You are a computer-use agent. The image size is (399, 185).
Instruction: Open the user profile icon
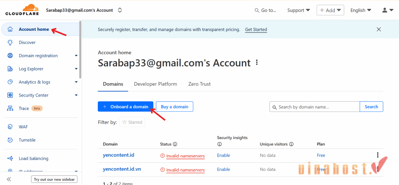pos(384,10)
